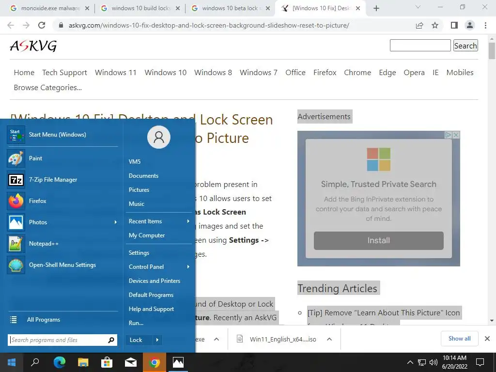Open Chrome side panel icon

click(x=454, y=25)
